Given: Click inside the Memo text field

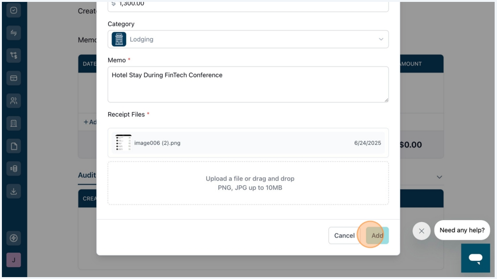Looking at the screenshot, I should 248,84.
